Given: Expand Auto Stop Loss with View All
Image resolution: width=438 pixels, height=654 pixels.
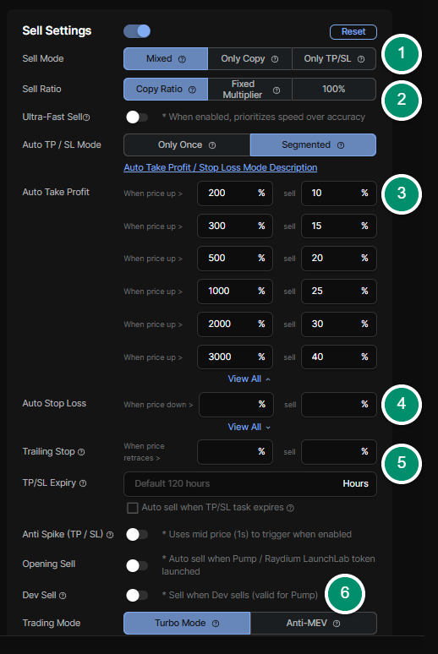Looking at the screenshot, I should (249, 427).
